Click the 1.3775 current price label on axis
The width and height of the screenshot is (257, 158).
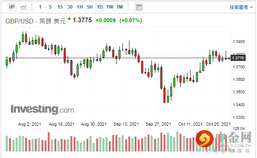coord(238,58)
